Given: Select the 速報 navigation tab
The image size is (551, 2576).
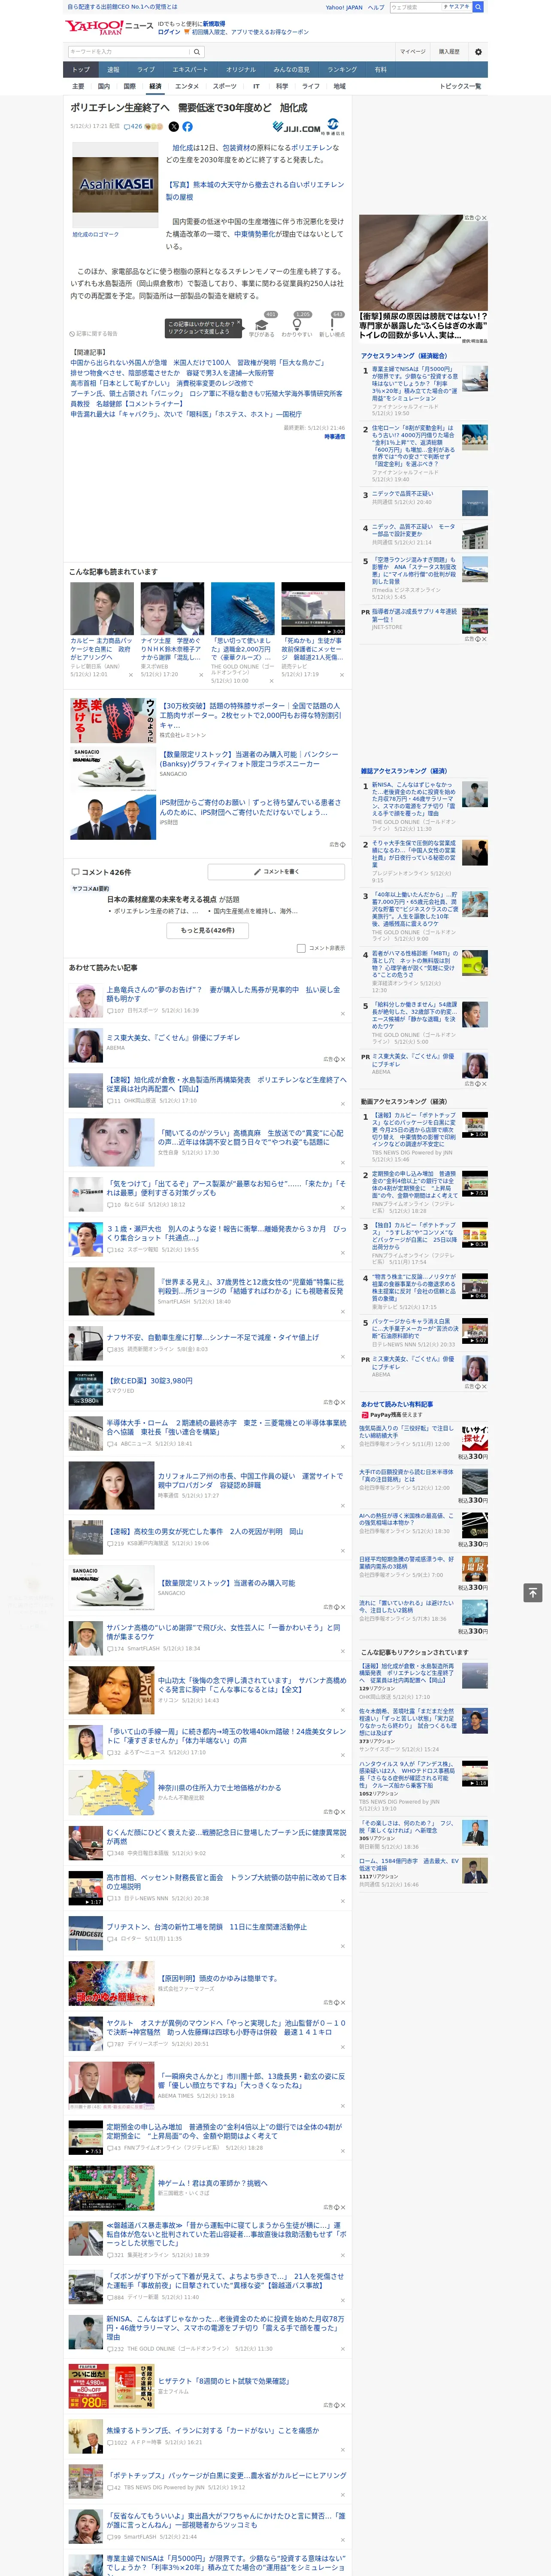Looking at the screenshot, I should click(x=113, y=70).
